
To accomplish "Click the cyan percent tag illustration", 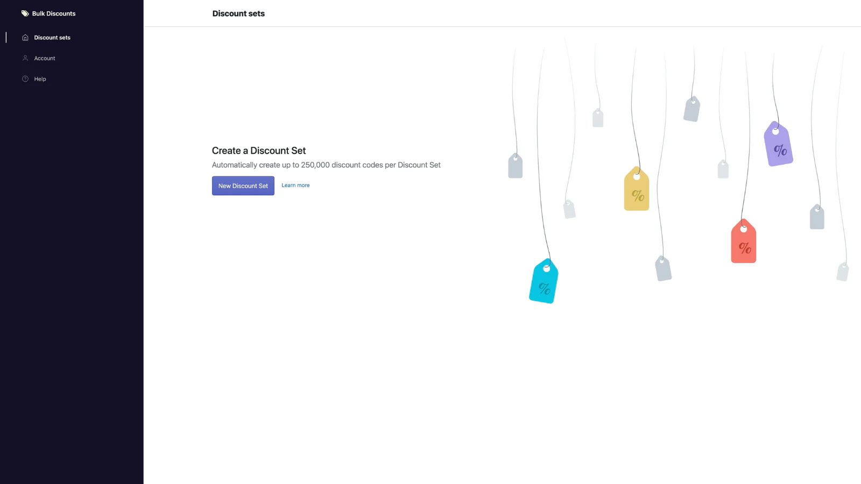I will tap(544, 282).
